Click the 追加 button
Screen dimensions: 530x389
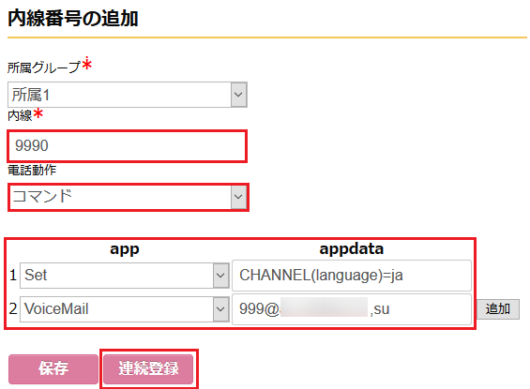(x=498, y=309)
